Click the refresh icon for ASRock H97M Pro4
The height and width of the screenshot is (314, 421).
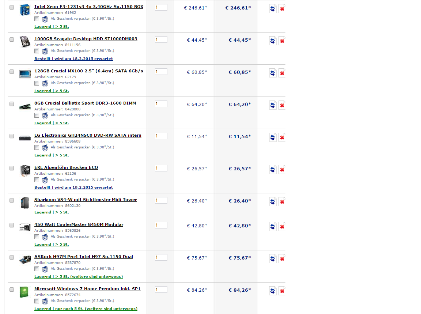coord(273,259)
